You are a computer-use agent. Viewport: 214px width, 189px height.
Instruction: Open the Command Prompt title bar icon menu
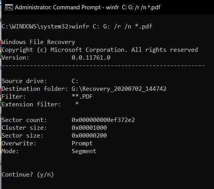tap(9, 7)
